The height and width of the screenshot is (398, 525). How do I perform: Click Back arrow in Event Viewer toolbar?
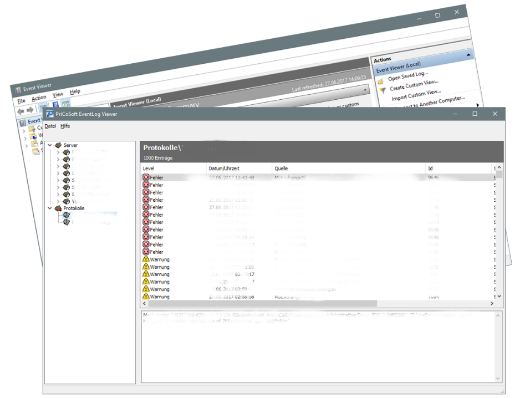click(x=21, y=111)
